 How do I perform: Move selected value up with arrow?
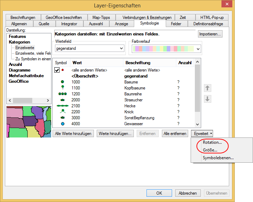pos(207,88)
